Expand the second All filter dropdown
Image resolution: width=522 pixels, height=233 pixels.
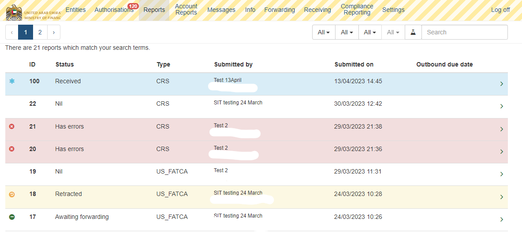tap(347, 32)
